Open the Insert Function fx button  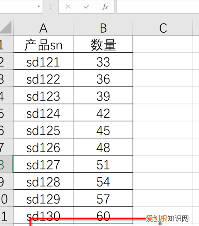(105, 7)
